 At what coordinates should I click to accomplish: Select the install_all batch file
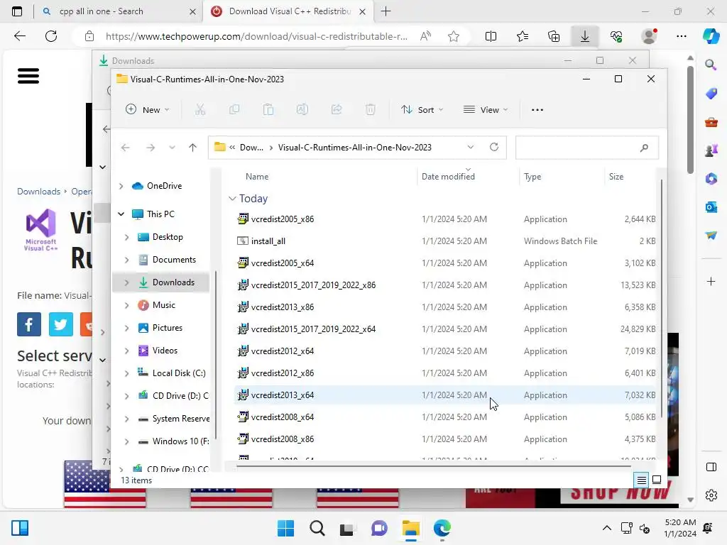pos(268,241)
